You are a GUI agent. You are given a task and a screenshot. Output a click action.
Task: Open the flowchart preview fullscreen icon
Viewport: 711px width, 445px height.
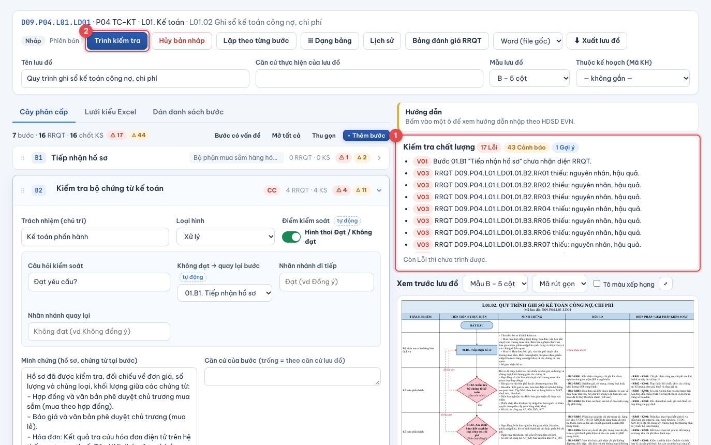(x=666, y=284)
